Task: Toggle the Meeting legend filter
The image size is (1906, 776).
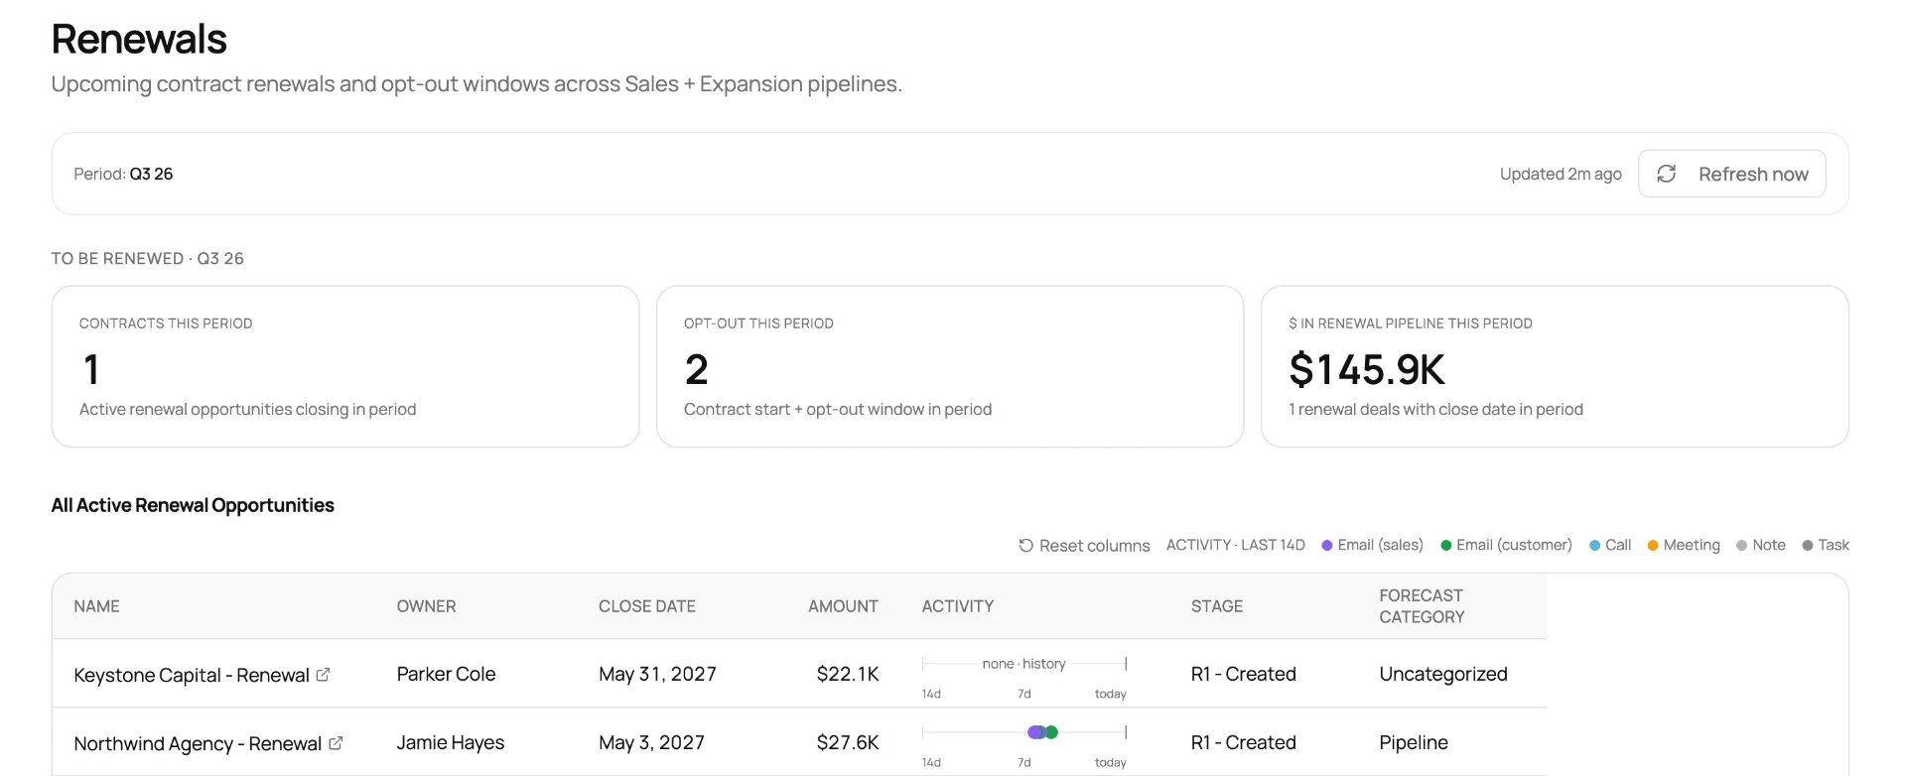Action: tap(1684, 545)
